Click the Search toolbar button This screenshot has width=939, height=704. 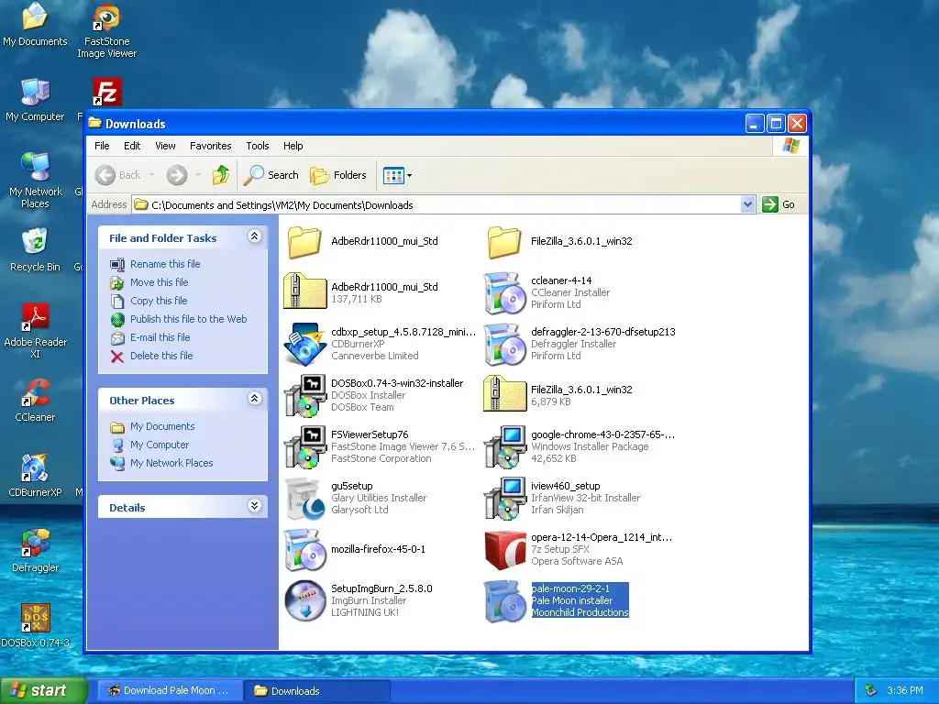tap(271, 175)
